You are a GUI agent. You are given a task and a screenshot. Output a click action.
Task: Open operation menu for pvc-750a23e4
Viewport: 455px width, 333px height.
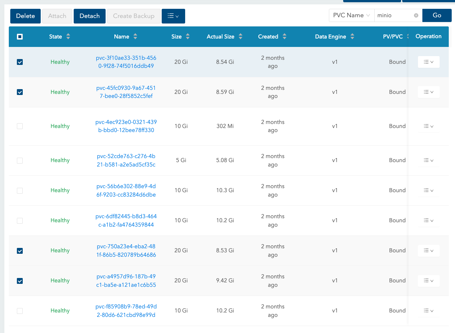click(429, 250)
